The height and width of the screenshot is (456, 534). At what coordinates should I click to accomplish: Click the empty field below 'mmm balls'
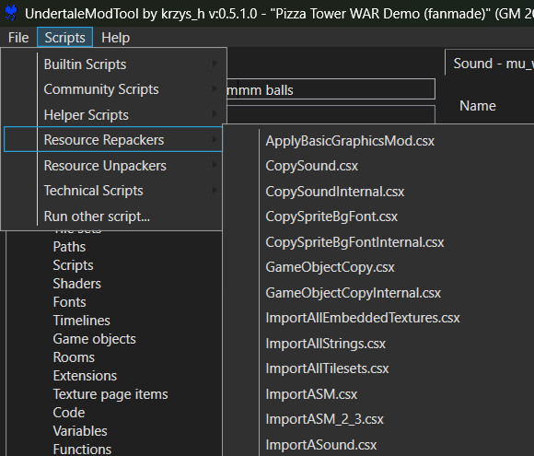point(331,114)
